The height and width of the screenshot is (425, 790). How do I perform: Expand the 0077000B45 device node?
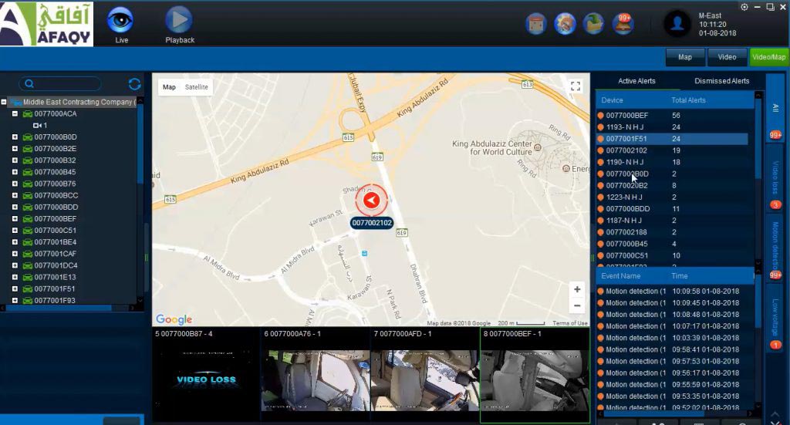(15, 172)
